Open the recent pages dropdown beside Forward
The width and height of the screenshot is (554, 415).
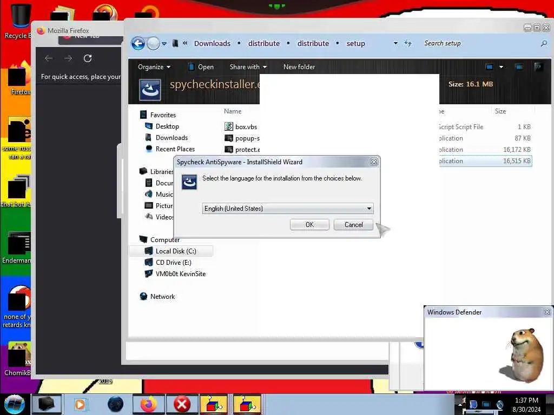pos(164,43)
